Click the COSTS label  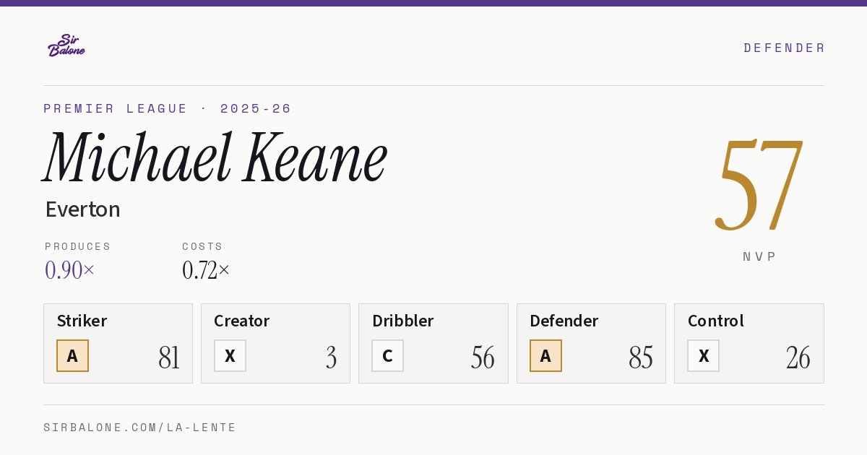[203, 246]
